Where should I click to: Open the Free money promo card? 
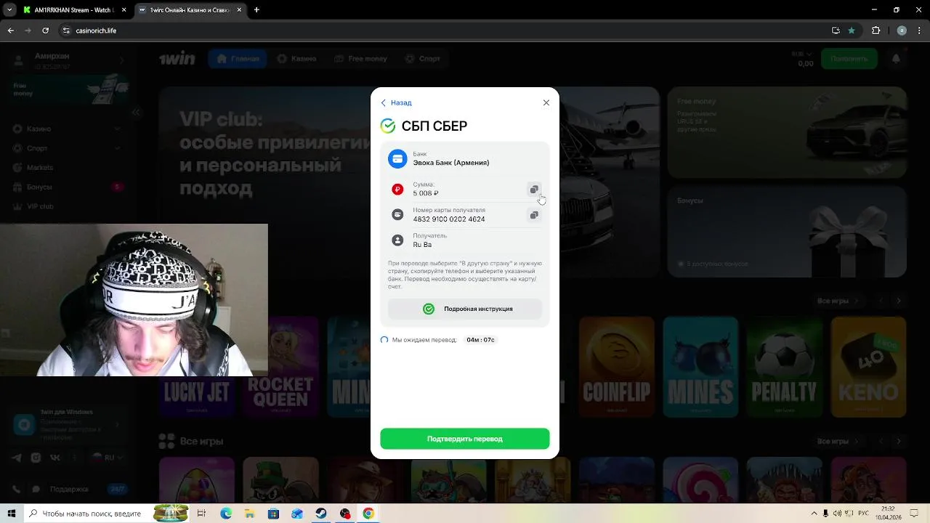[787, 133]
